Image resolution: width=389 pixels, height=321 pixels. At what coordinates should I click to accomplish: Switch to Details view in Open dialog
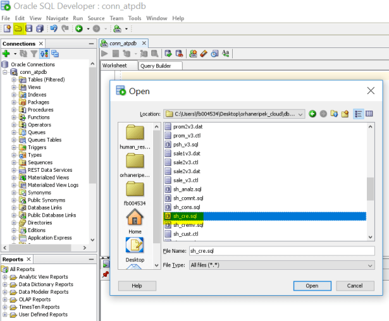coord(369,114)
